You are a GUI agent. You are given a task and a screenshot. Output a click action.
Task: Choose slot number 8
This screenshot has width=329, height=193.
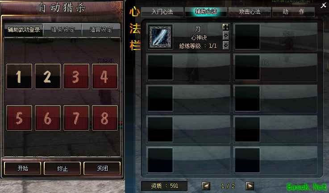pyautogui.click(x=105, y=118)
